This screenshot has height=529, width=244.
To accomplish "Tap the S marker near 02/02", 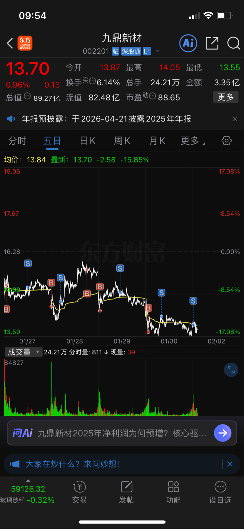I will (x=193, y=301).
